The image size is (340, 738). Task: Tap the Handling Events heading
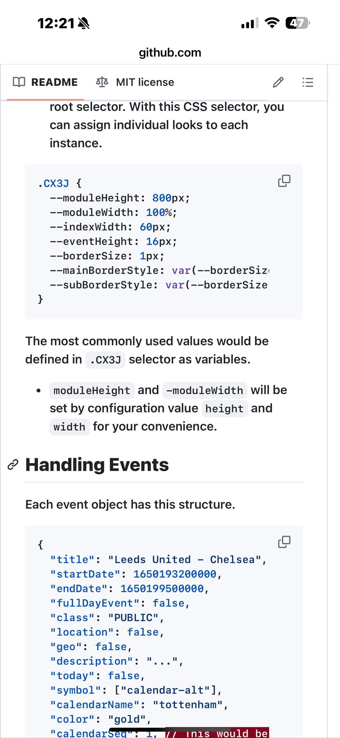(x=97, y=465)
